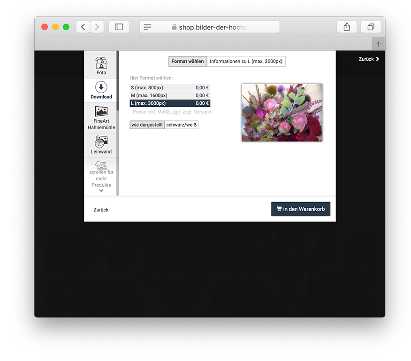Select the wie dargestellt color option

[x=147, y=125]
